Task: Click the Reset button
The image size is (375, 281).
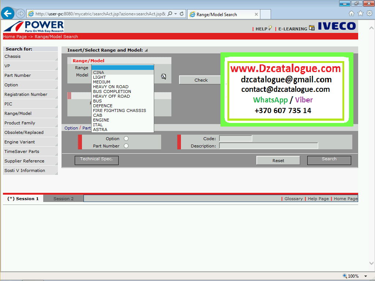Action: 278,161
